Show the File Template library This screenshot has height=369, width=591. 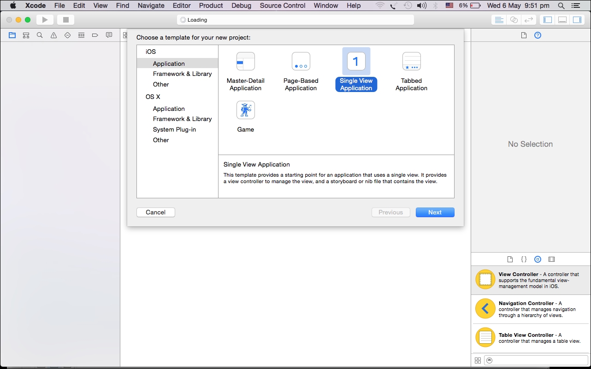pyautogui.click(x=510, y=259)
